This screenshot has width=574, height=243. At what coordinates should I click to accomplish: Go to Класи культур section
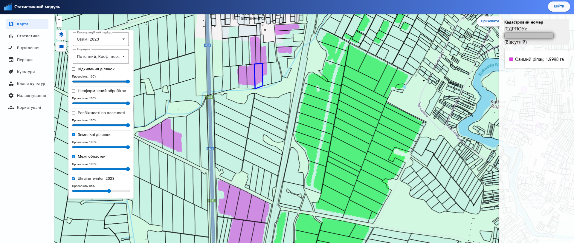tap(31, 84)
